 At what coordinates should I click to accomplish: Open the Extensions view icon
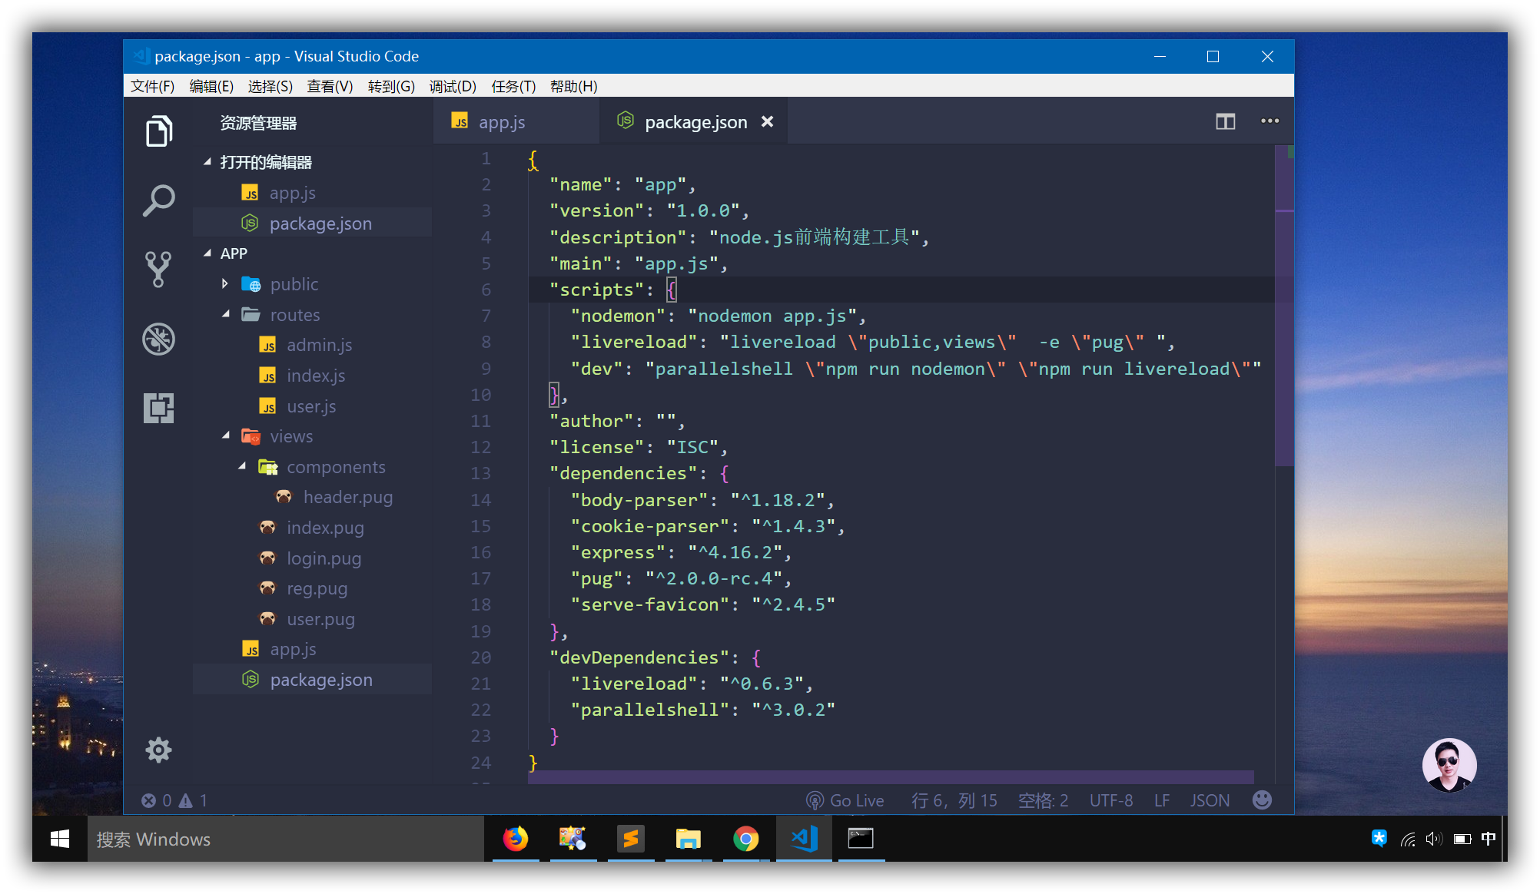pyautogui.click(x=159, y=408)
